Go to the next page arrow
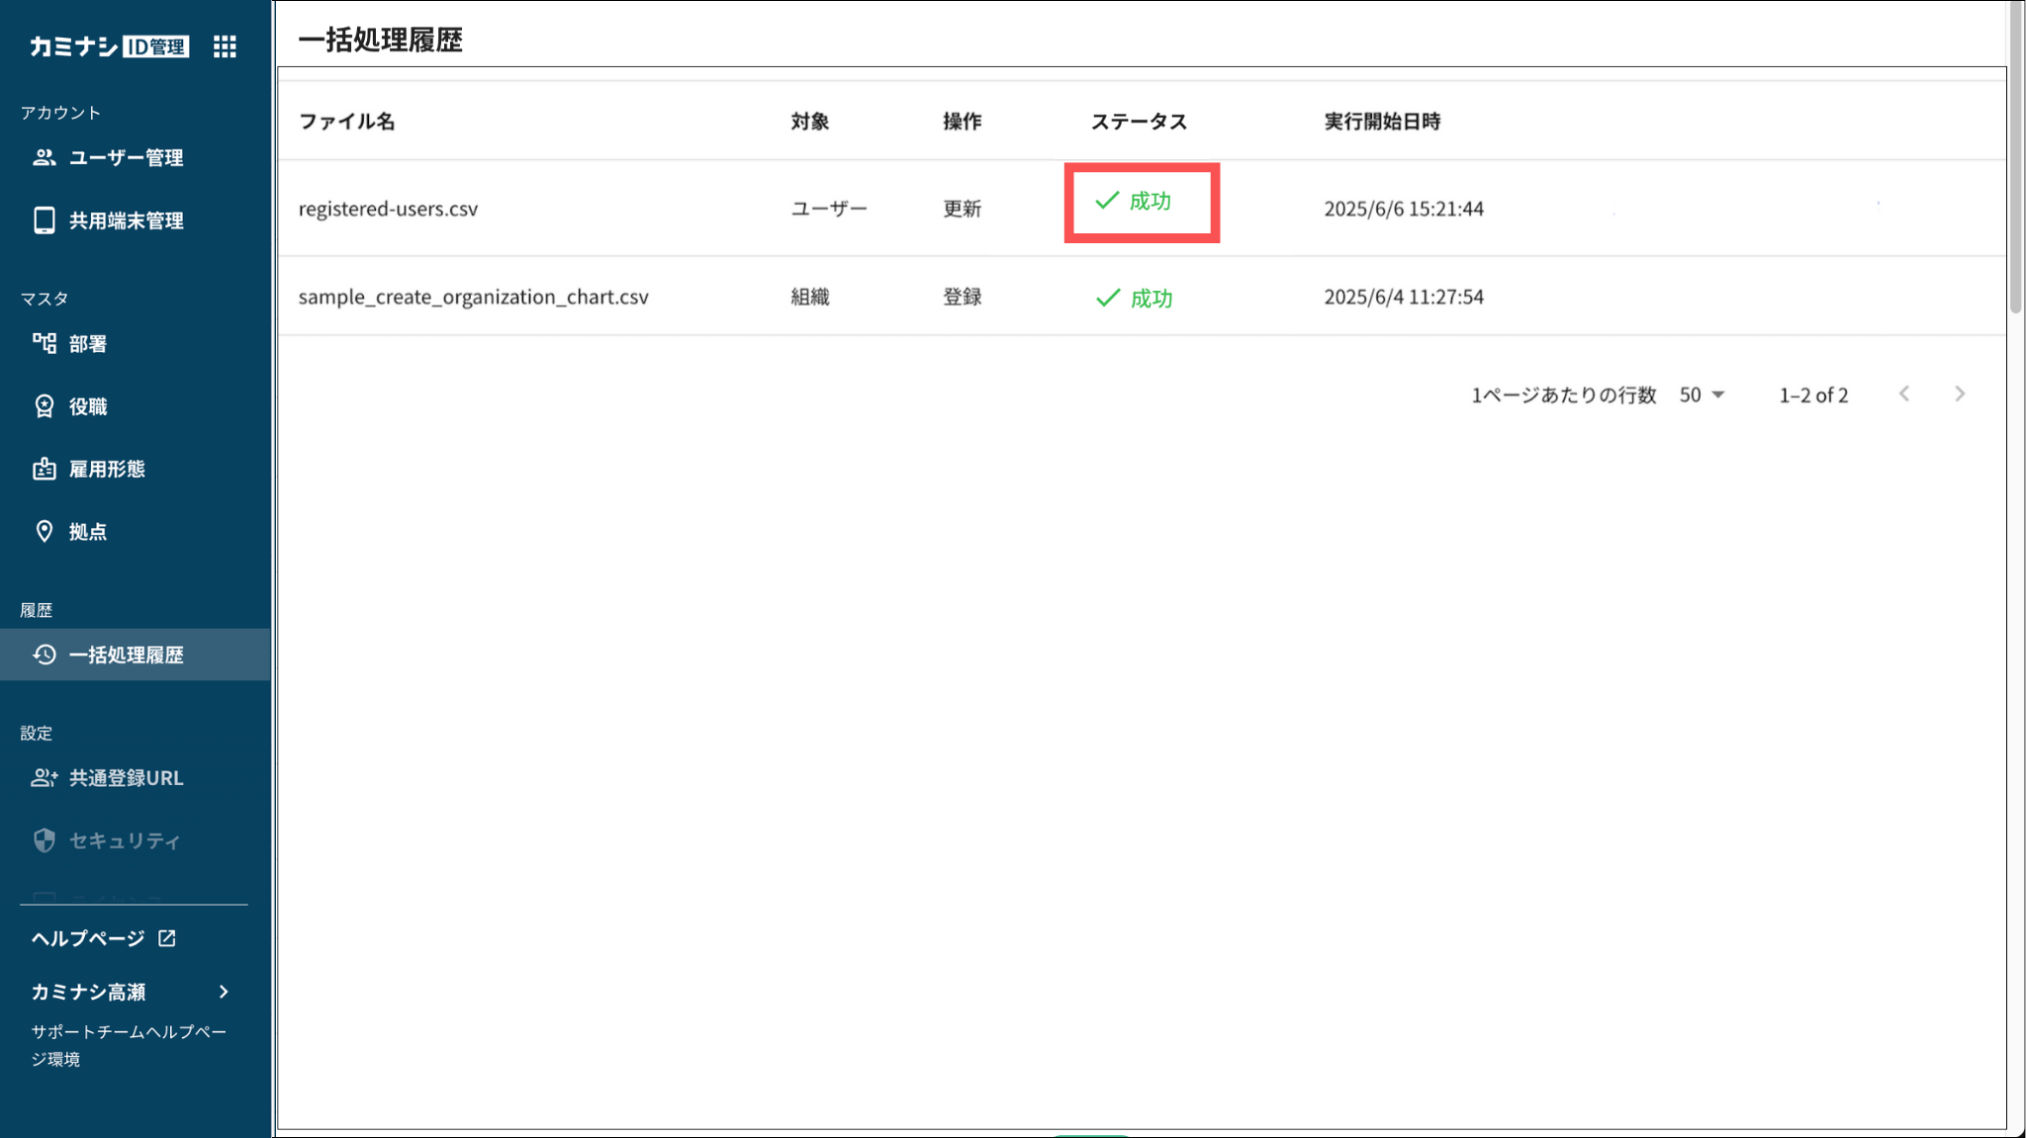 [1960, 394]
